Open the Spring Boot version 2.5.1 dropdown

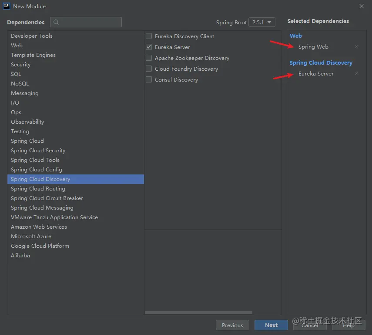[261, 22]
